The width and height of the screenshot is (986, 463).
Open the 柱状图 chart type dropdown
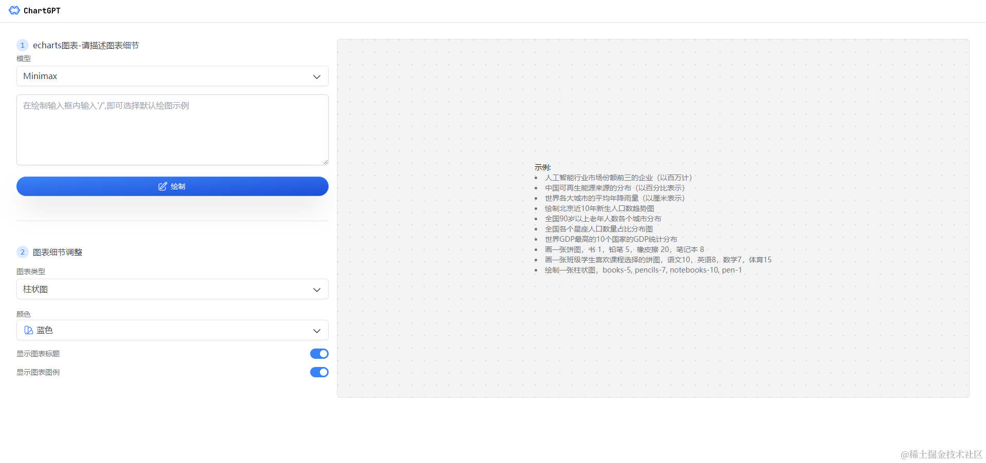(173, 289)
